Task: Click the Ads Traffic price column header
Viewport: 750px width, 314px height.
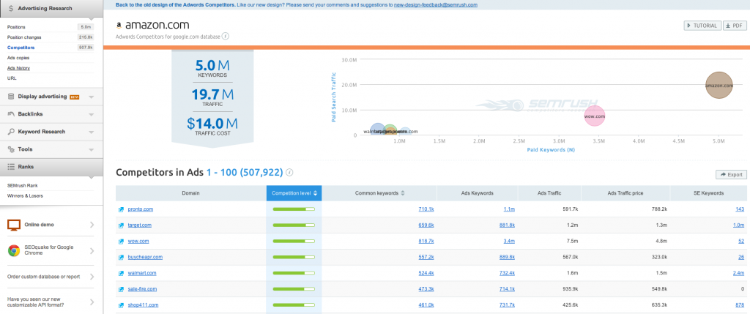Action: (x=625, y=193)
